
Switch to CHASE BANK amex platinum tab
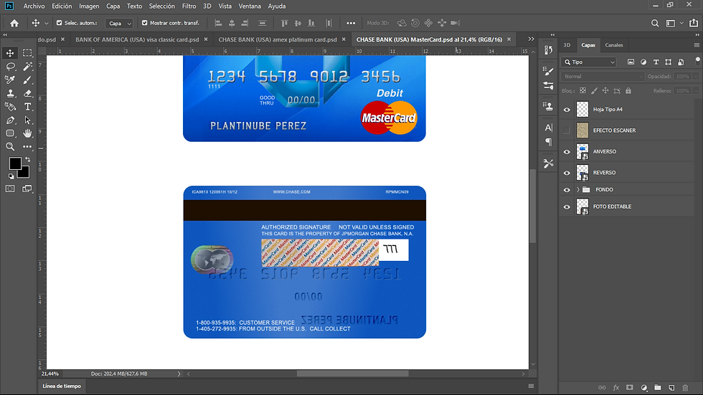pos(278,39)
